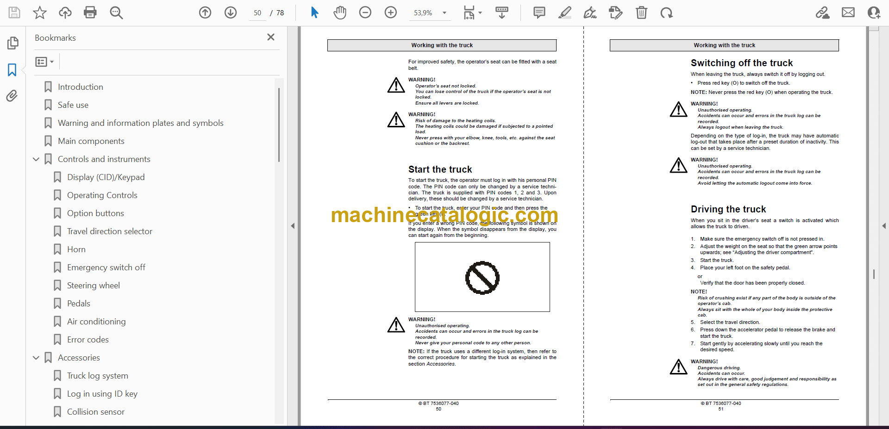
Task: Select the Hand pan tool
Action: (x=340, y=12)
